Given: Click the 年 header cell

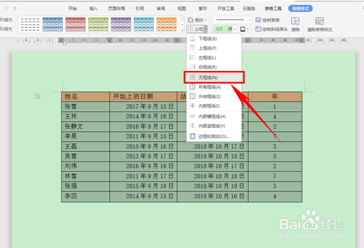Looking at the screenshot, I should pos(275,97).
